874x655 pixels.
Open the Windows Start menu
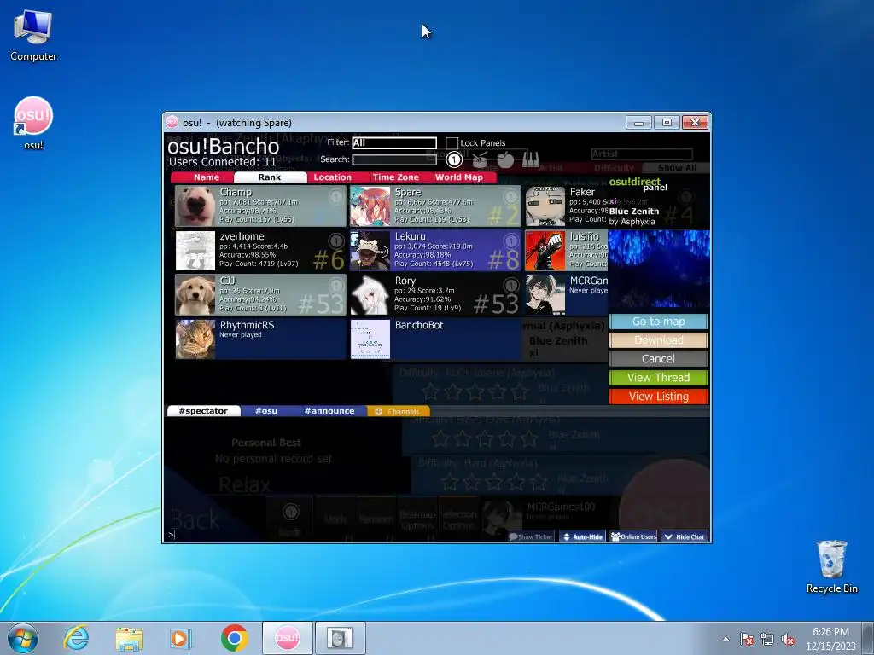[x=23, y=638]
